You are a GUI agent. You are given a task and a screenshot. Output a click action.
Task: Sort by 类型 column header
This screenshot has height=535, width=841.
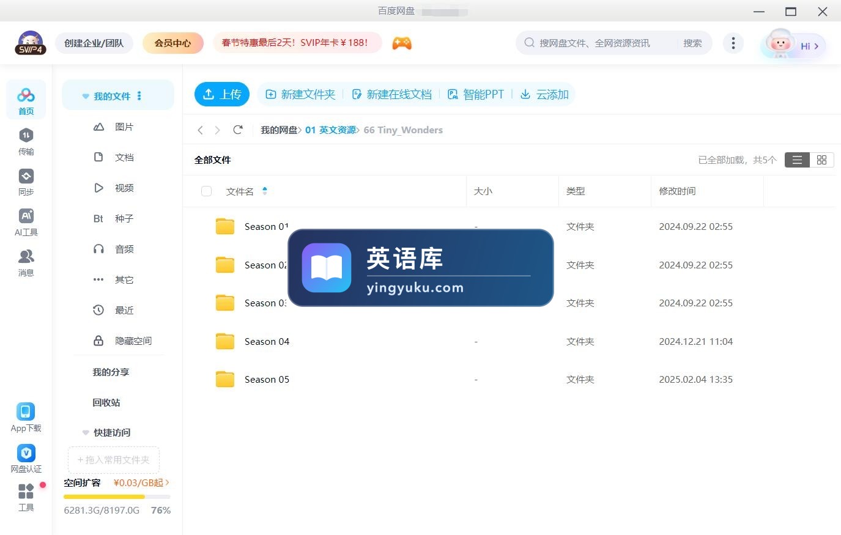[x=576, y=191]
